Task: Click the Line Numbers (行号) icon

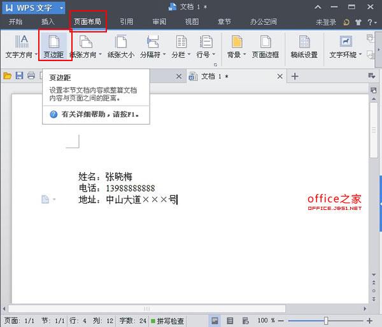Action: (206, 41)
